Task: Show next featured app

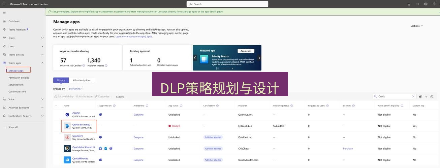Action: (x=259, y=58)
